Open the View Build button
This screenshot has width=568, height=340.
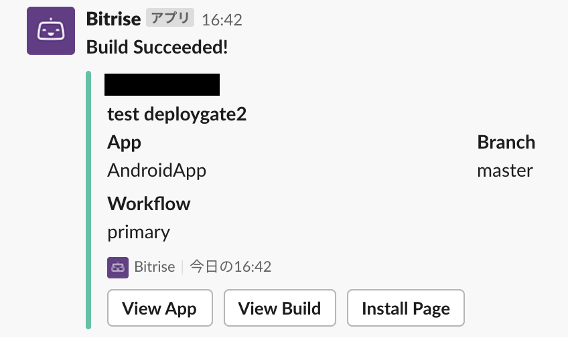280,308
